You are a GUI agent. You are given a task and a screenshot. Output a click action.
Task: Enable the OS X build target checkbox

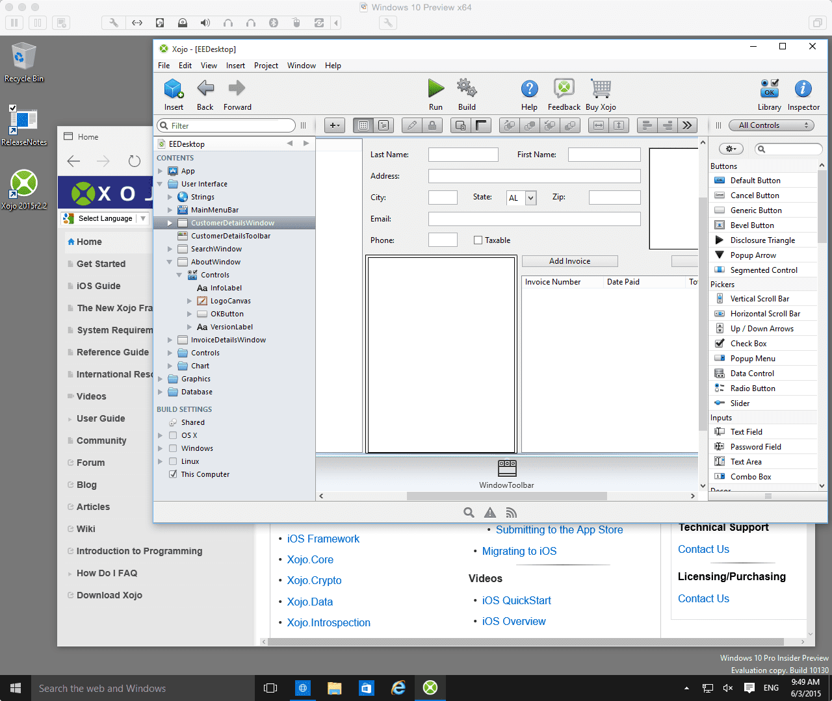coord(173,435)
